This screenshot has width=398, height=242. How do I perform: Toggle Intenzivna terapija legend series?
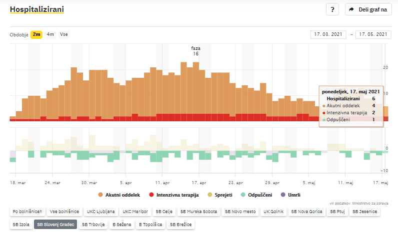click(x=174, y=195)
